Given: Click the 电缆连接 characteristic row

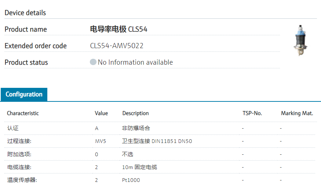Looking at the screenshot, I should (x=19, y=167).
